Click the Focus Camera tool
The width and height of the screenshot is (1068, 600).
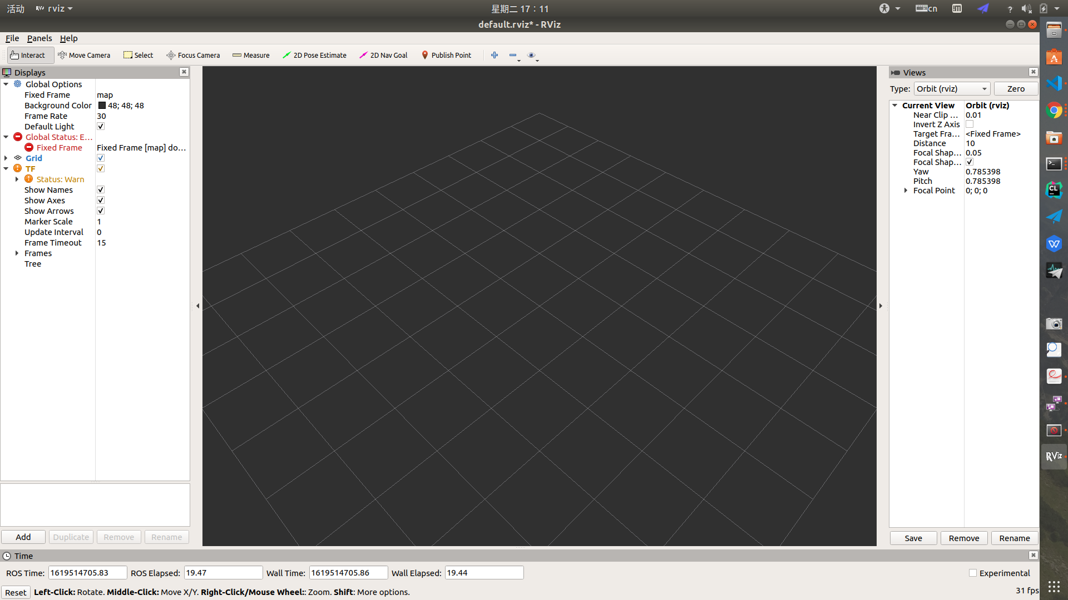coord(193,55)
